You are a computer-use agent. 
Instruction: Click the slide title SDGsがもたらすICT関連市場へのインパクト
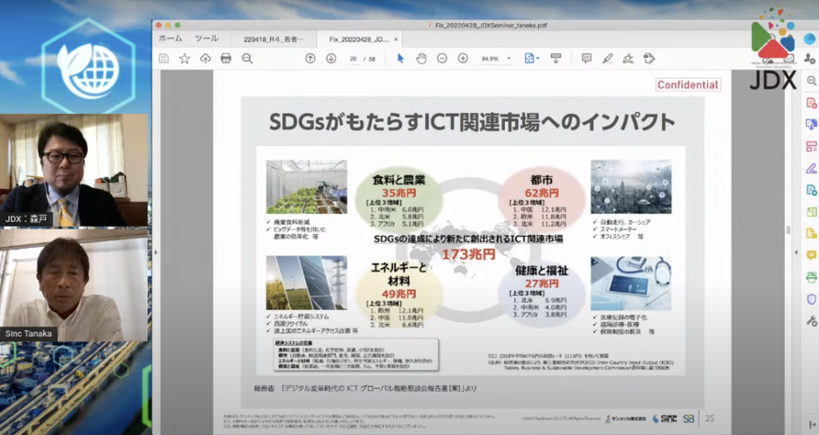point(472,122)
